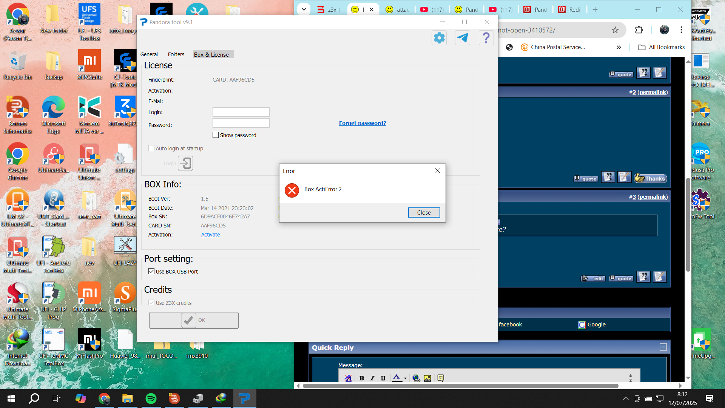
Task: Toggle Auto login at startup checkbox
Action: click(x=151, y=148)
